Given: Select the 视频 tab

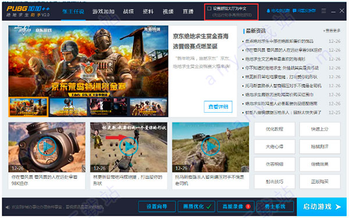Looking at the screenshot, I should (x=168, y=12).
